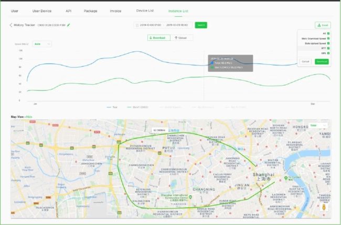Toggle the RTT checkbox in export panel
The width and height of the screenshot is (341, 225).
point(328,48)
